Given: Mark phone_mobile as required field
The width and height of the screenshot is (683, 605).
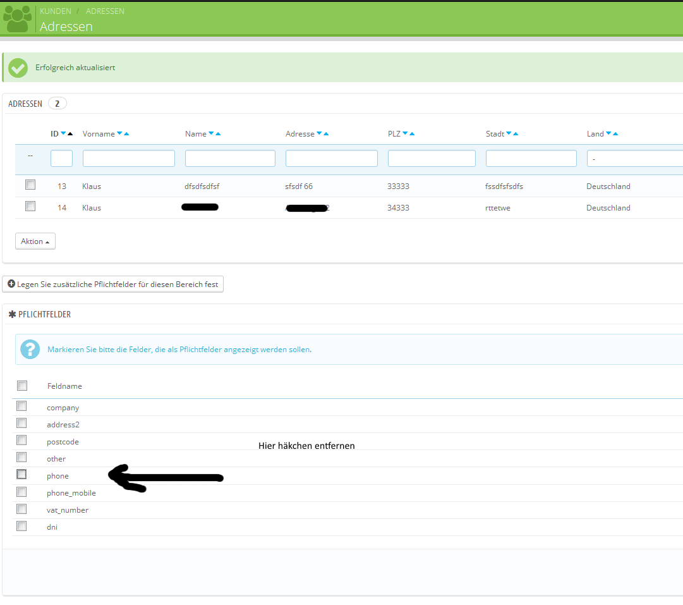Looking at the screenshot, I should [21, 492].
